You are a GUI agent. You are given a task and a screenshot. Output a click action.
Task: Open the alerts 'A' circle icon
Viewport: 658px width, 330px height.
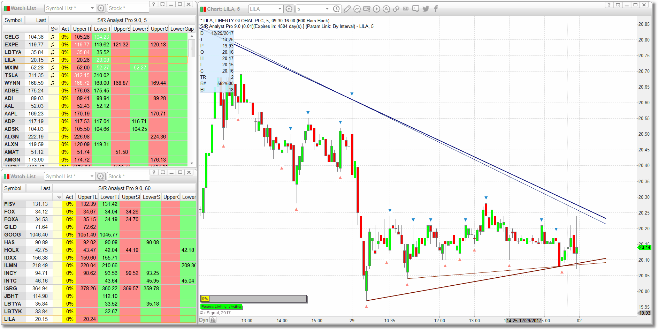click(386, 9)
